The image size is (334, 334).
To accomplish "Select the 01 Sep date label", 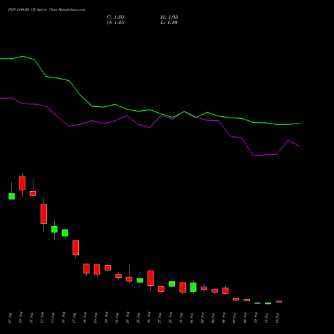I will 192,318.
